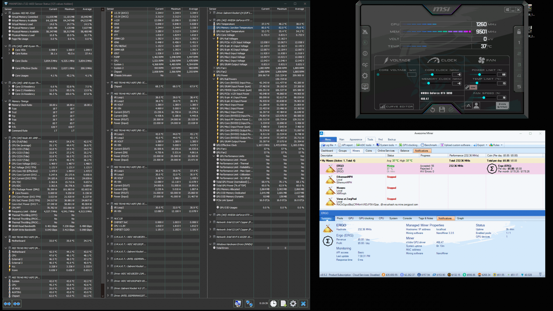
Task: Collapse GPU Rail Voltages tree node
Action: pyautogui.click(x=214, y=39)
